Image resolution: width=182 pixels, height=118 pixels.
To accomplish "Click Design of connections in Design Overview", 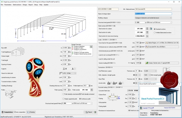I will point(80,49).
